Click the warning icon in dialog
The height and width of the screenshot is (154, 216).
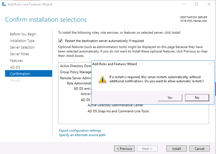click(102, 79)
